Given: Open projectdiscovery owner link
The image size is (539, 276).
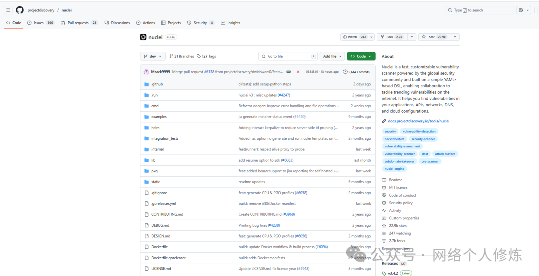Looking at the screenshot, I should [41, 10].
